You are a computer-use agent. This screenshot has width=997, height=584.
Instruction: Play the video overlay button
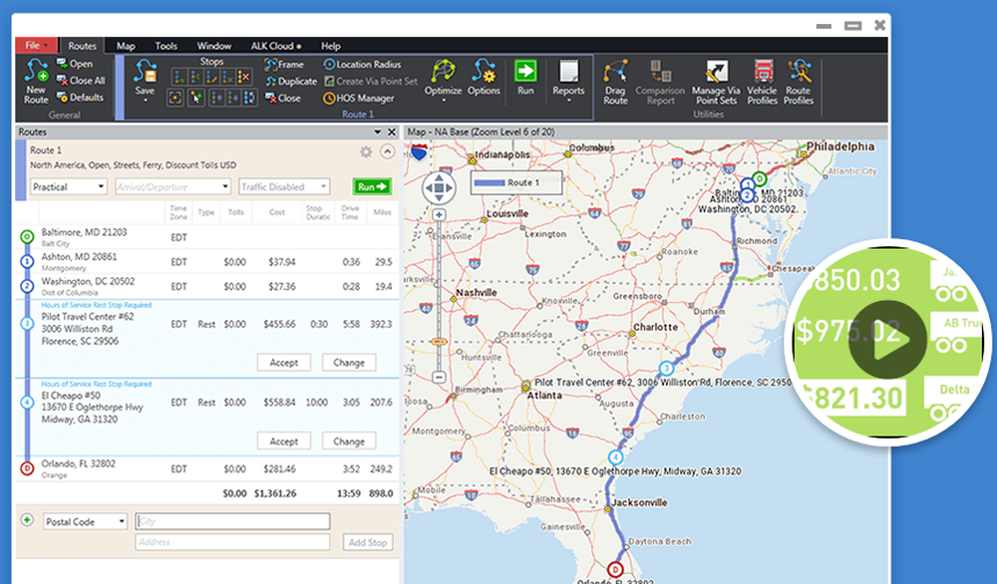click(887, 340)
